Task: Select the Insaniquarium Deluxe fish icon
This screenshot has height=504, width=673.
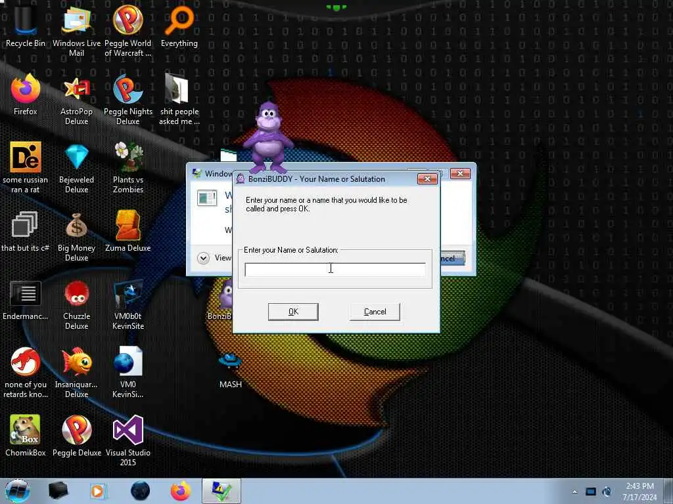Action: tap(76, 372)
